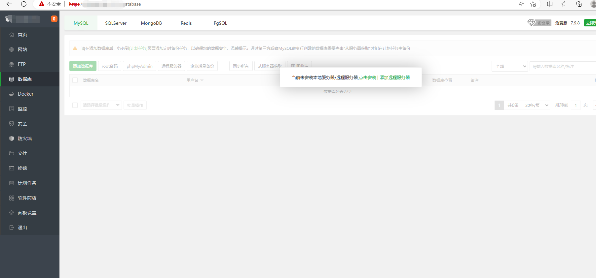Click the FTP globe icon in sidebar
Screen dimensions: 596x278
coord(12,64)
